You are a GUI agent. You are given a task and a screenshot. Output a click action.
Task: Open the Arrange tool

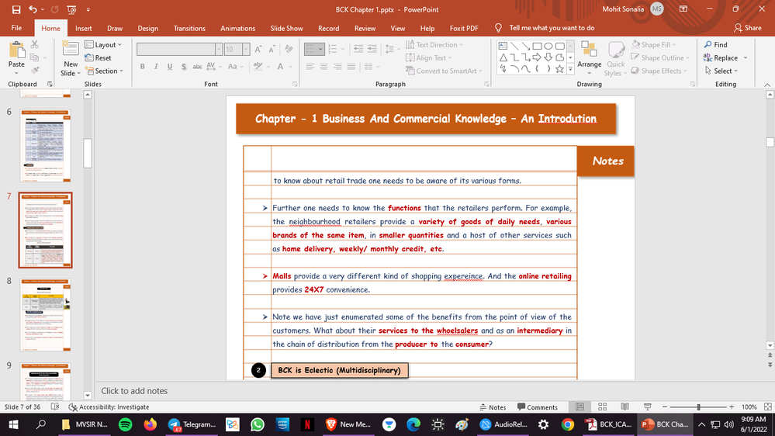(589, 54)
